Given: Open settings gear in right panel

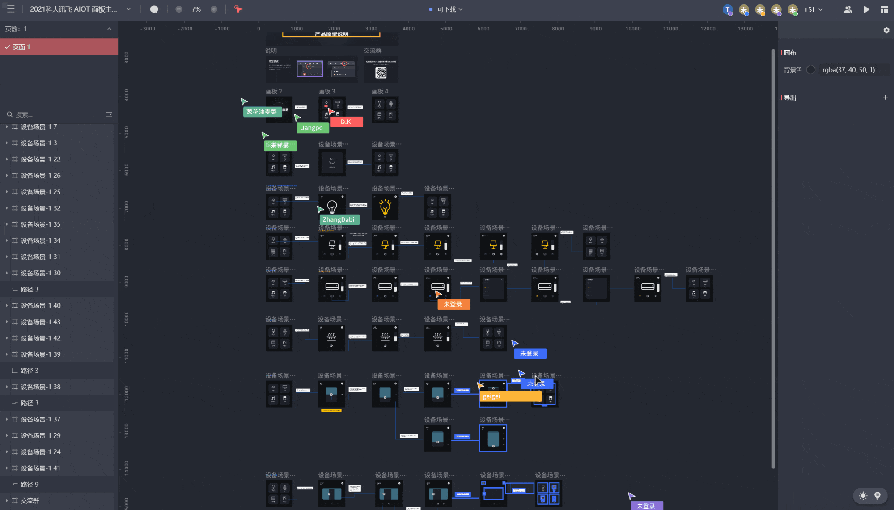Looking at the screenshot, I should pyautogui.click(x=886, y=30).
